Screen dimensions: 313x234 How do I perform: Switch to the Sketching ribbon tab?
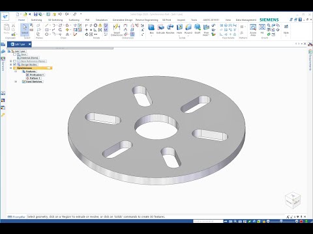point(37,20)
